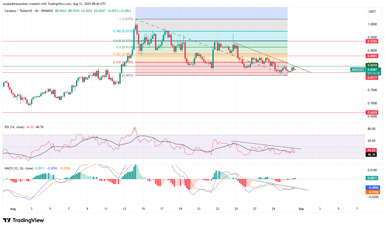Click date 25 on the time axis
Screen dimensions: 385x228
[236, 209]
